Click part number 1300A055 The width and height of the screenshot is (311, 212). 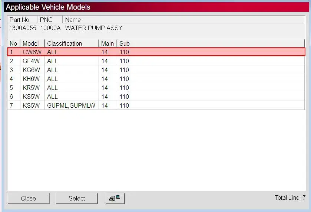click(x=23, y=28)
